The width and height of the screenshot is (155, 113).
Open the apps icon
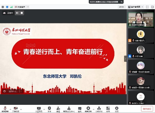(108, 109)
